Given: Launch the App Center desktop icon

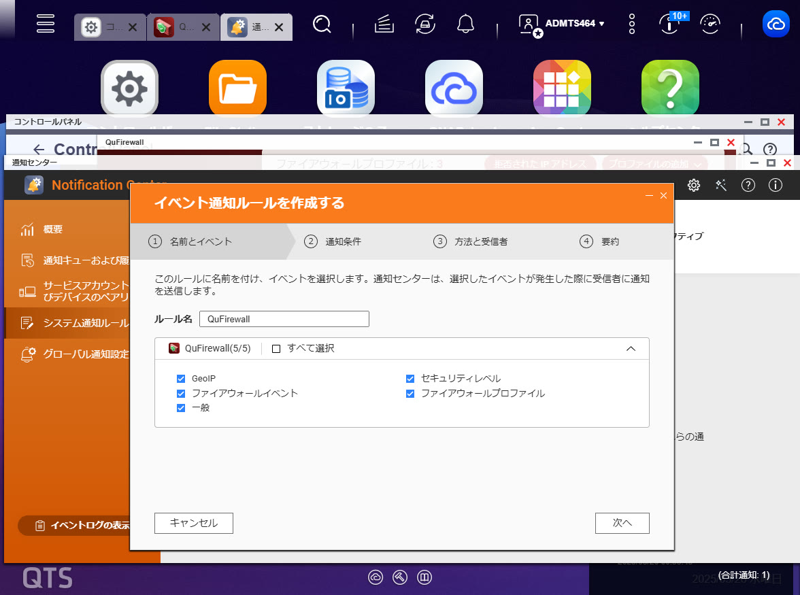Looking at the screenshot, I should pyautogui.click(x=562, y=88).
